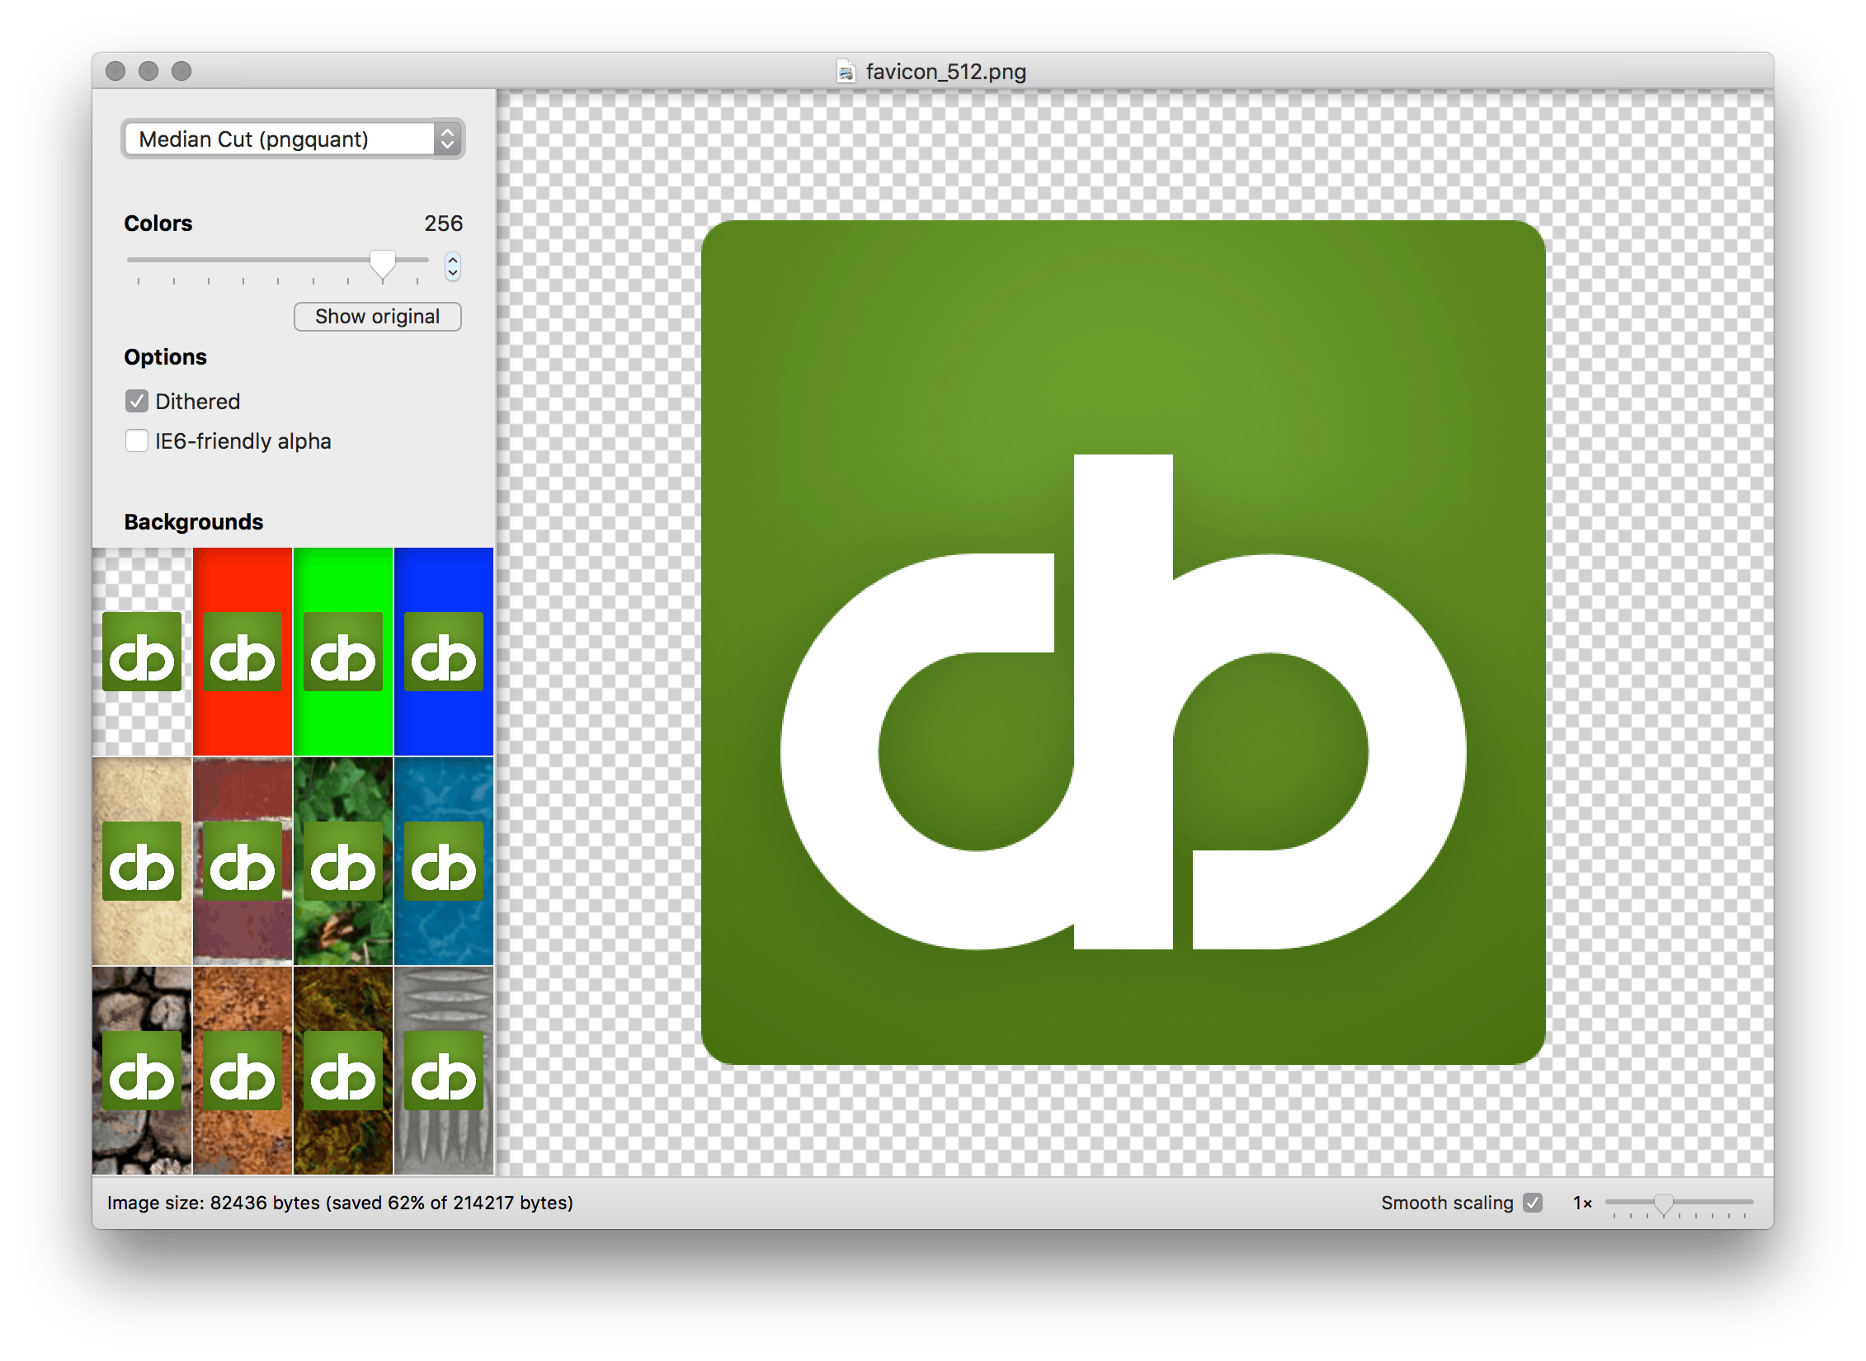Image resolution: width=1866 pixels, height=1361 pixels.
Task: Open the quantization algorithm dropdown
Action: click(290, 140)
